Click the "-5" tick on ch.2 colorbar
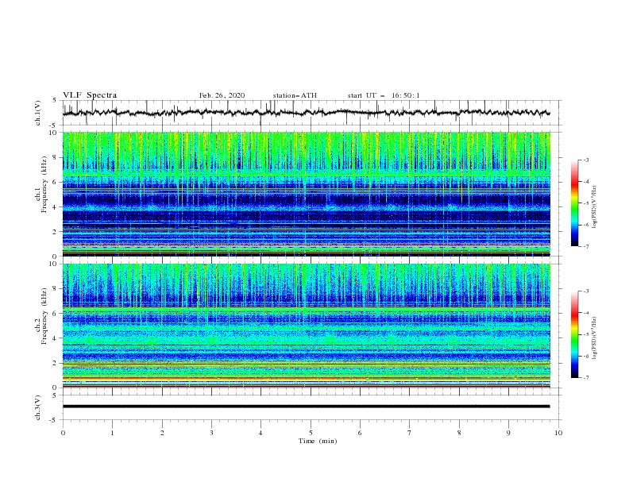Screen dimensions: 629x486 (585, 335)
